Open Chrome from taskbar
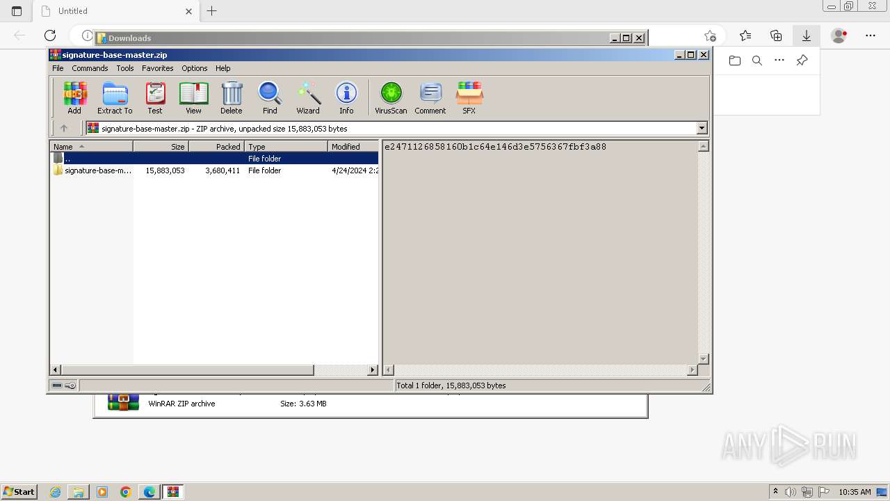The width and height of the screenshot is (890, 501). point(126,492)
